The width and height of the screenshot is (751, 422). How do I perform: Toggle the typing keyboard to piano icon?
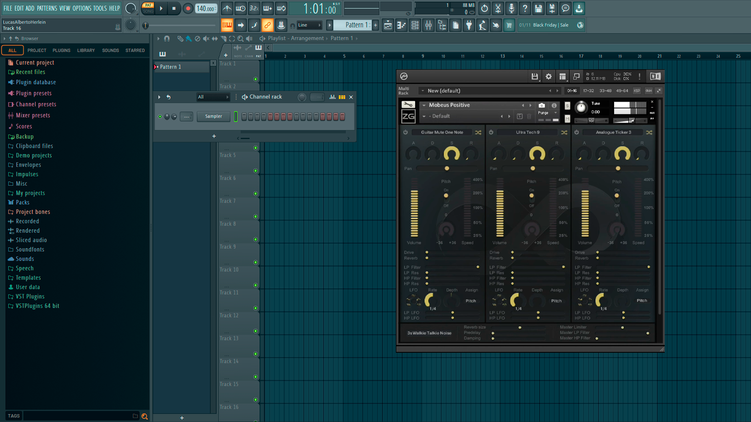pos(227,25)
